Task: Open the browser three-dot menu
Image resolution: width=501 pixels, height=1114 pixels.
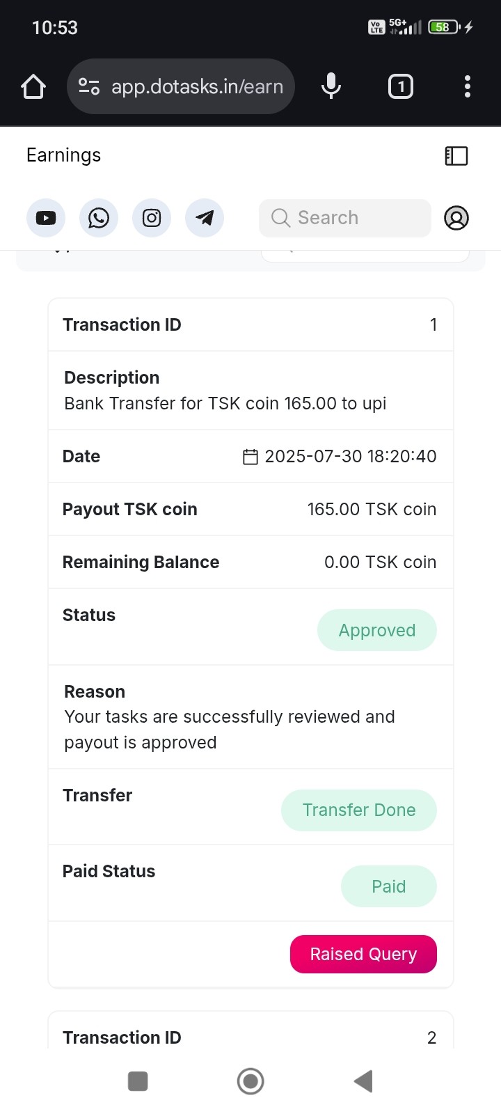Action: [x=468, y=86]
